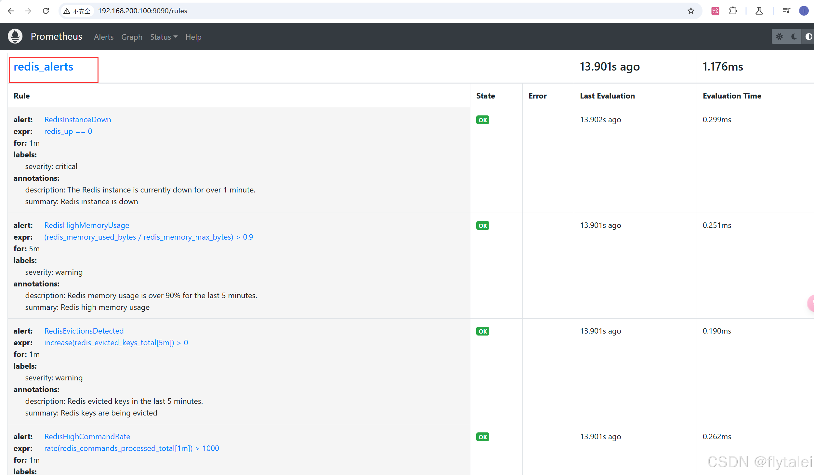Image resolution: width=814 pixels, height=475 pixels.
Task: Click the redis_alerts group link
Action: (43, 67)
